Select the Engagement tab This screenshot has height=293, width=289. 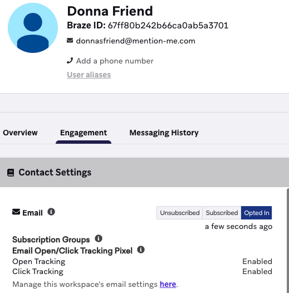pos(84,133)
